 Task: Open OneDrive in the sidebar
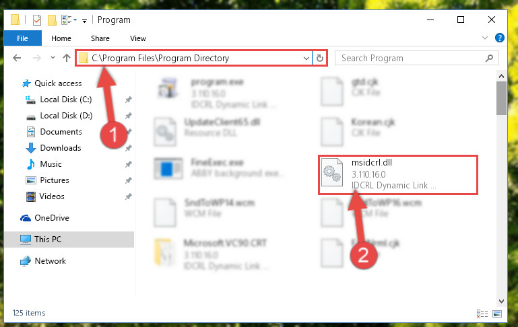[51, 218]
